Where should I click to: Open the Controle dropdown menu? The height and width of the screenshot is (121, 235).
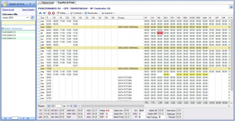(x=82, y=13)
